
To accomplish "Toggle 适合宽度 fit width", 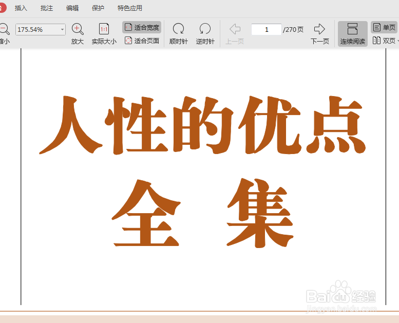I will coord(142,27).
